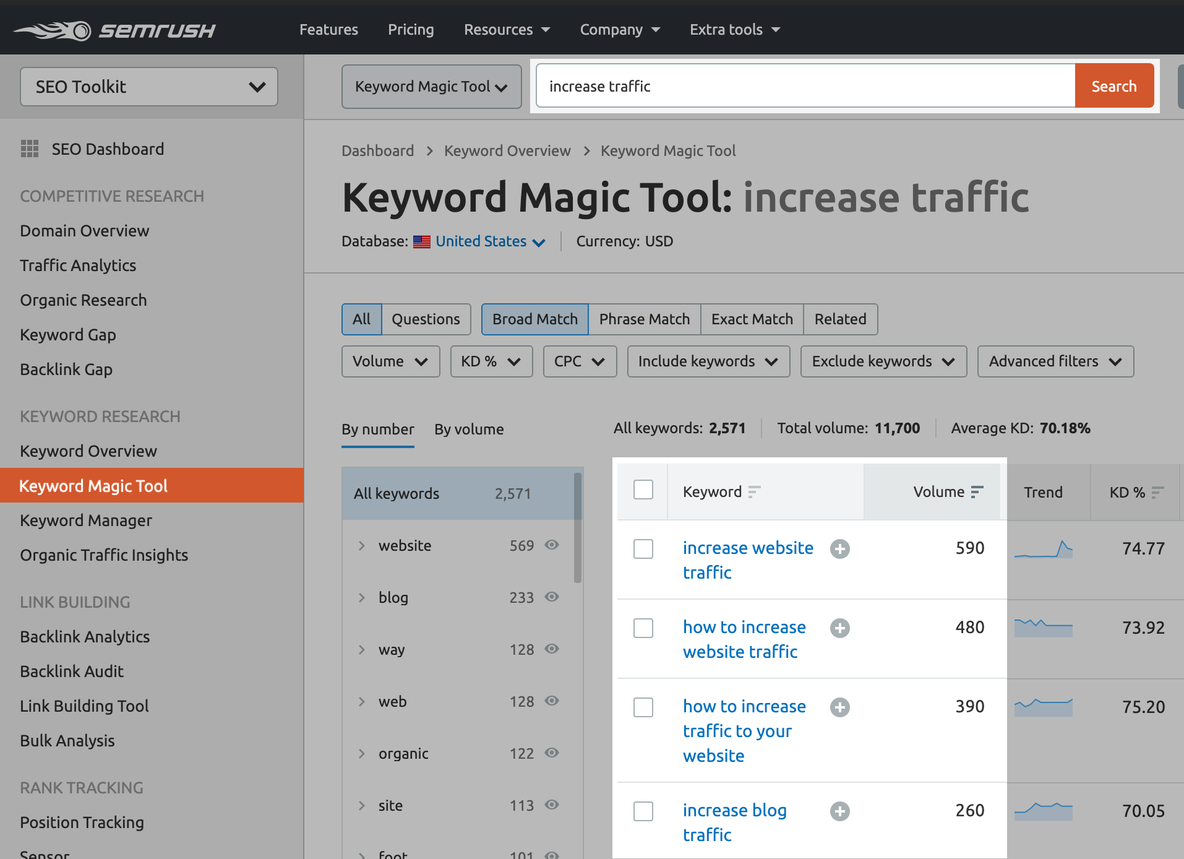Switch to Questions tab

pos(426,319)
